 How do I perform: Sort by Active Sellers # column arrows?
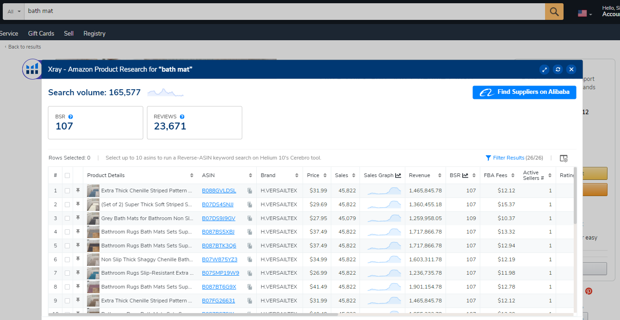(550, 175)
